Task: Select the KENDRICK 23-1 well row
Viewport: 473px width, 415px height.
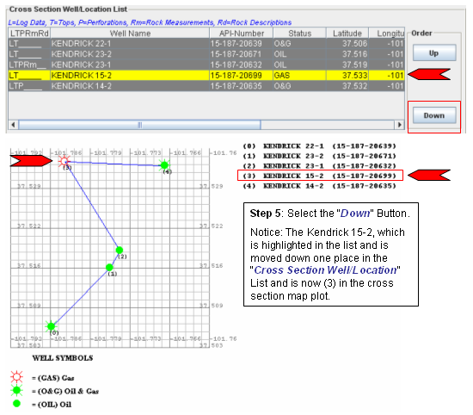Action: [206, 65]
